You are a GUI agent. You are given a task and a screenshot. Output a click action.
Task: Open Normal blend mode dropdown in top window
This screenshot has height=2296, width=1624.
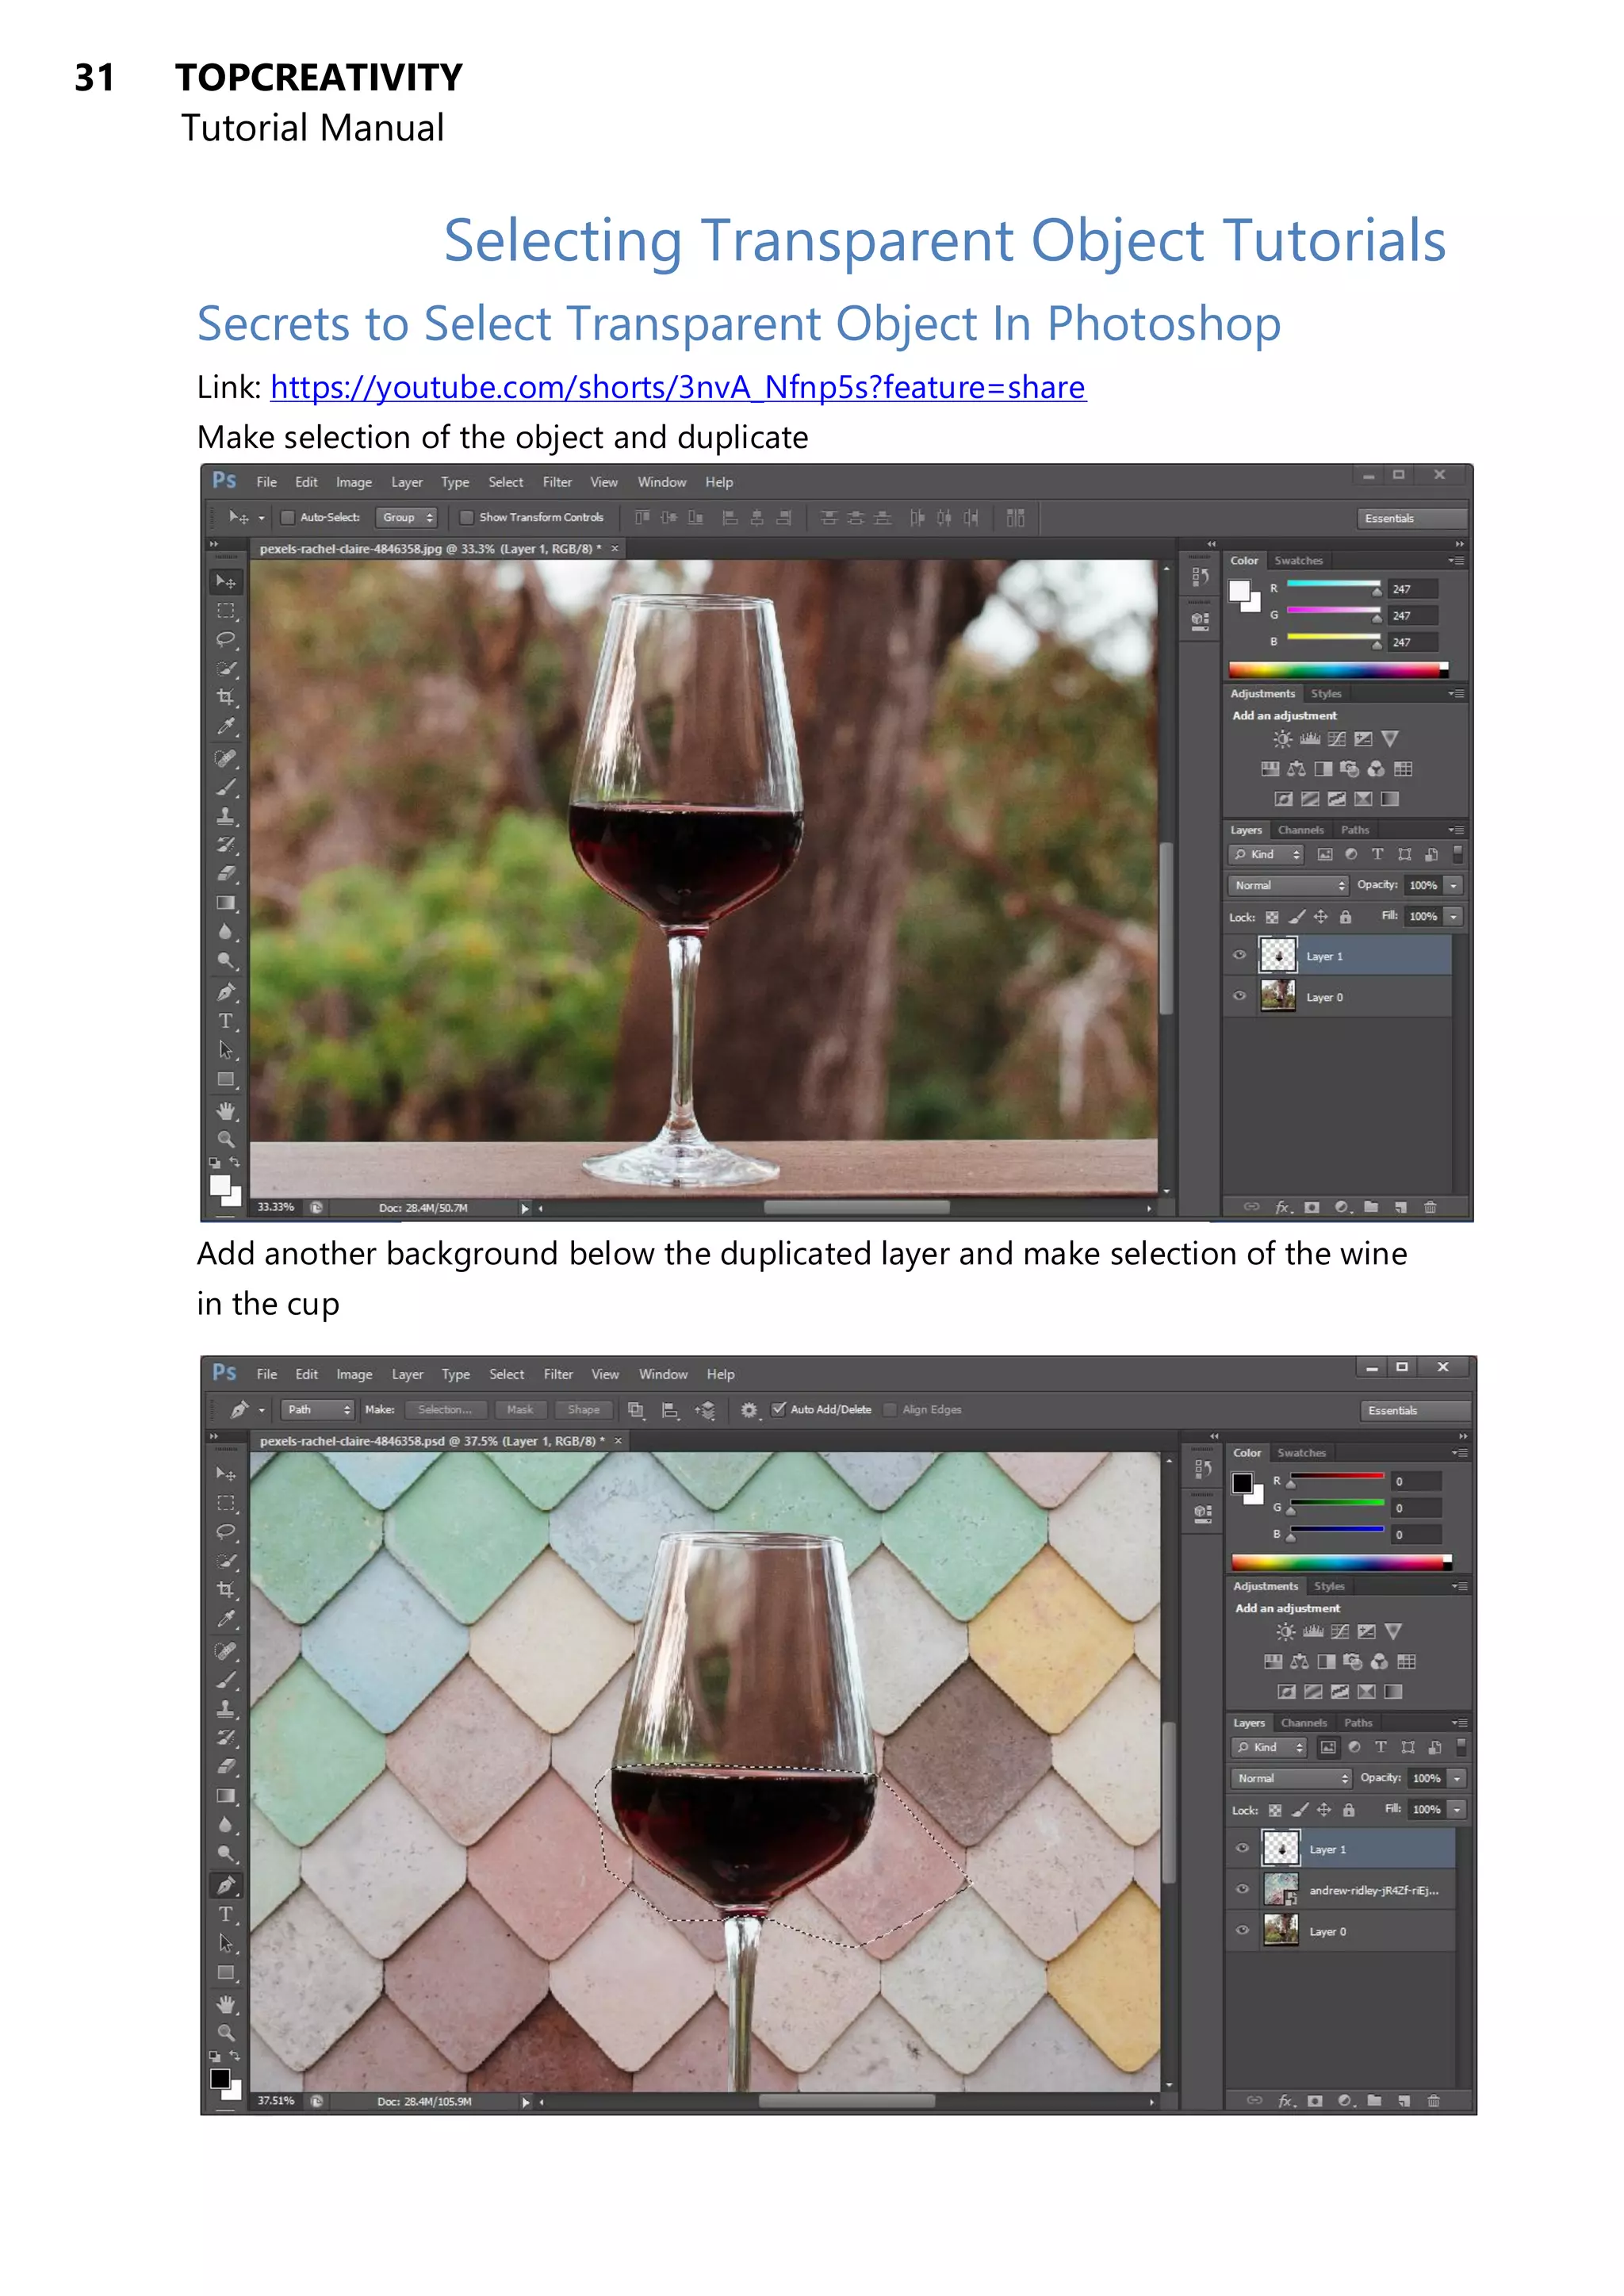pos(1288,885)
